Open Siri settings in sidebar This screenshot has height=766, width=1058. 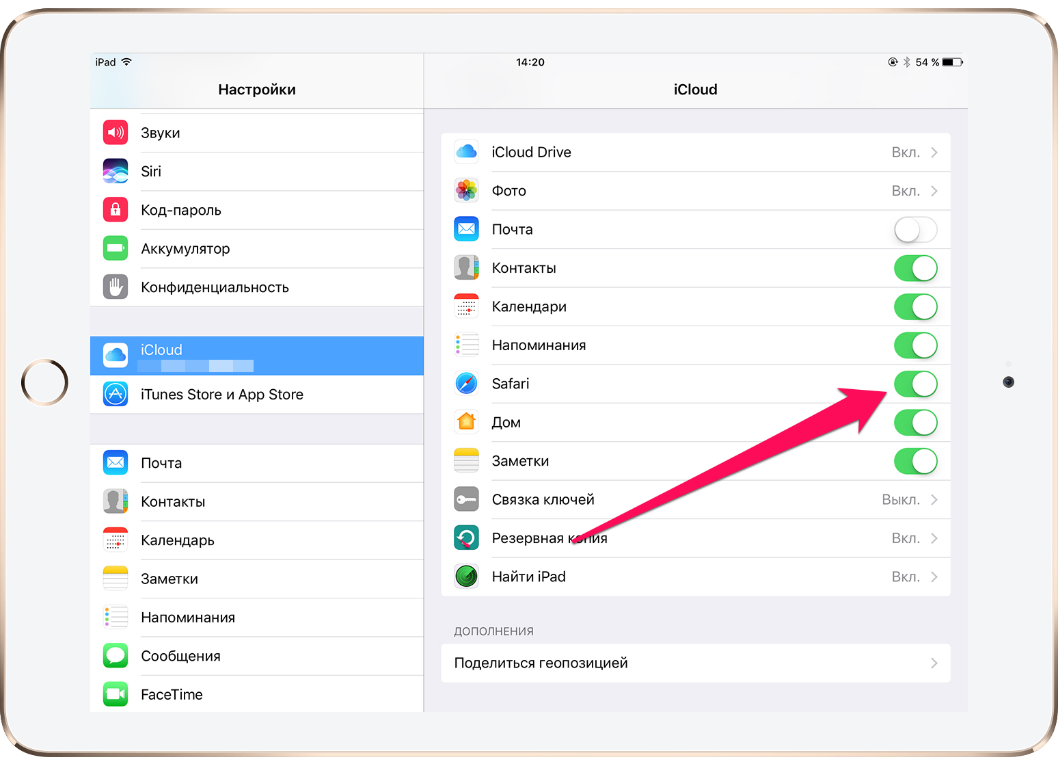(257, 171)
